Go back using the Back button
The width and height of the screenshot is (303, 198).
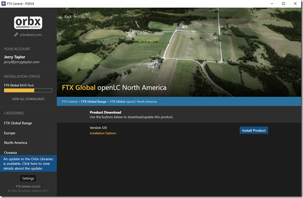(68, 16)
